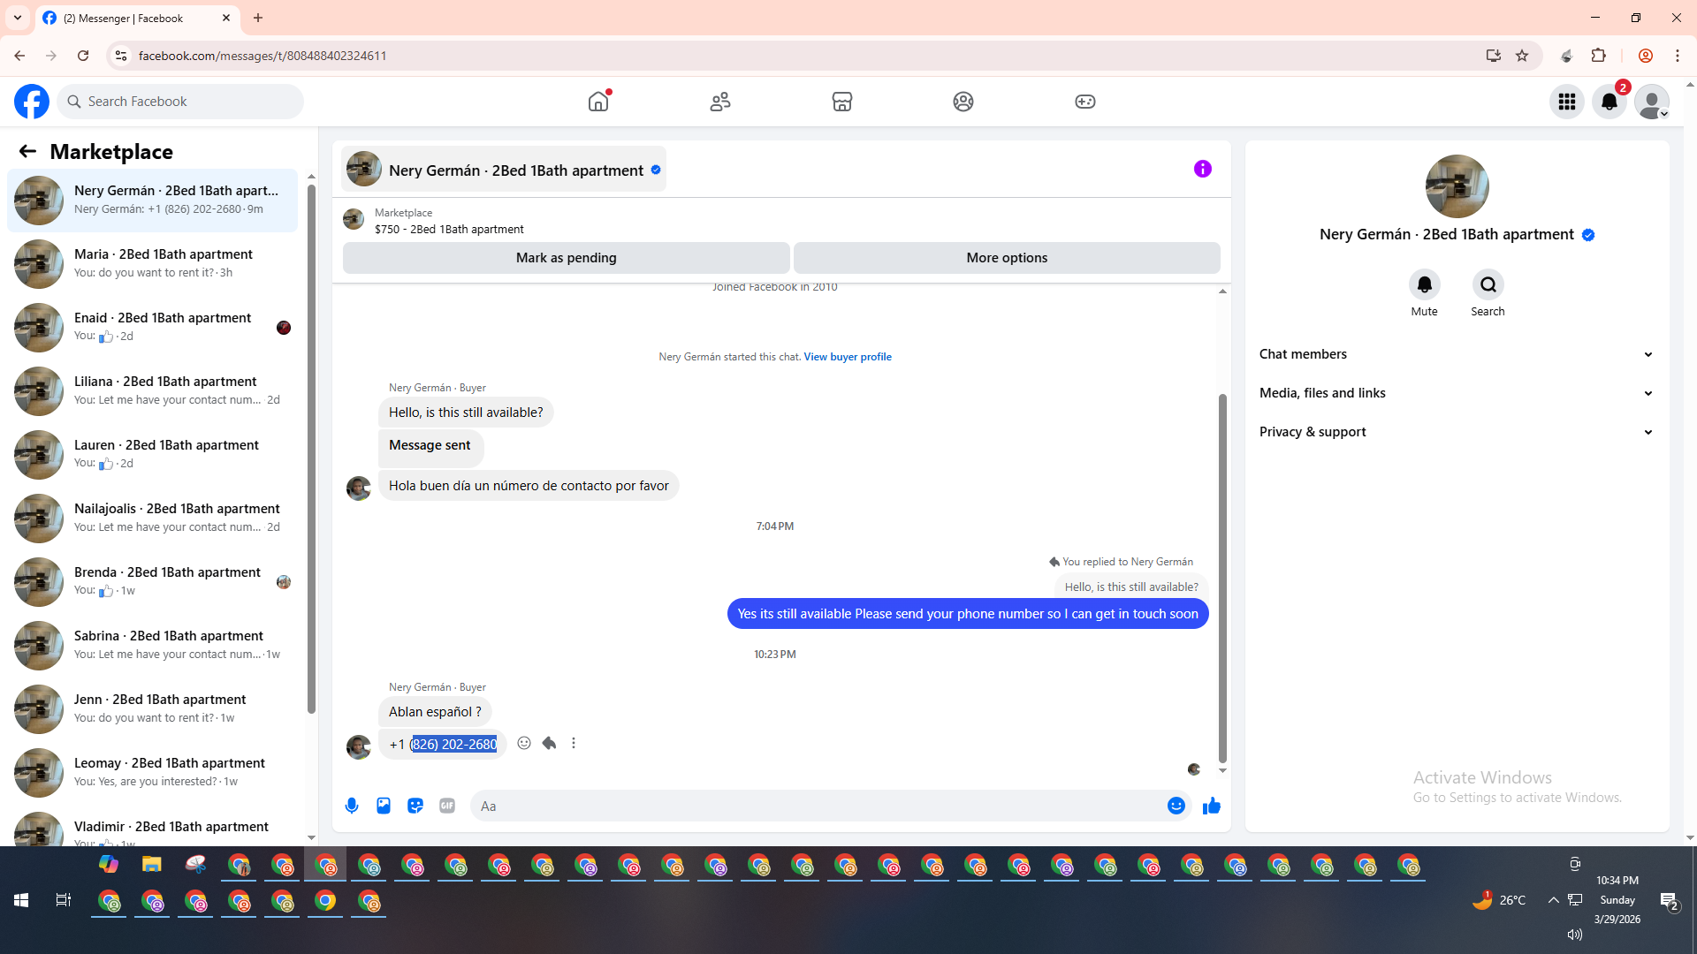Click the Chrome address bar URL

coord(263,56)
